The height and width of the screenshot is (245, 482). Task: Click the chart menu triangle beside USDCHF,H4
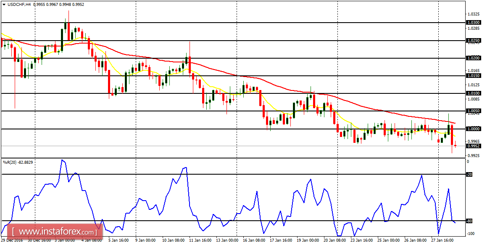tap(3, 4)
